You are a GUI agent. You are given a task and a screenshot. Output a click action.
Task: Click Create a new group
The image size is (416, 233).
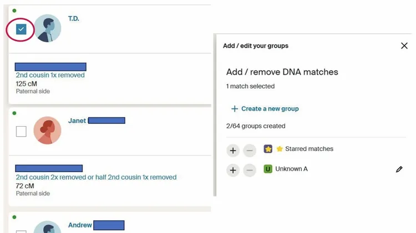click(265, 109)
